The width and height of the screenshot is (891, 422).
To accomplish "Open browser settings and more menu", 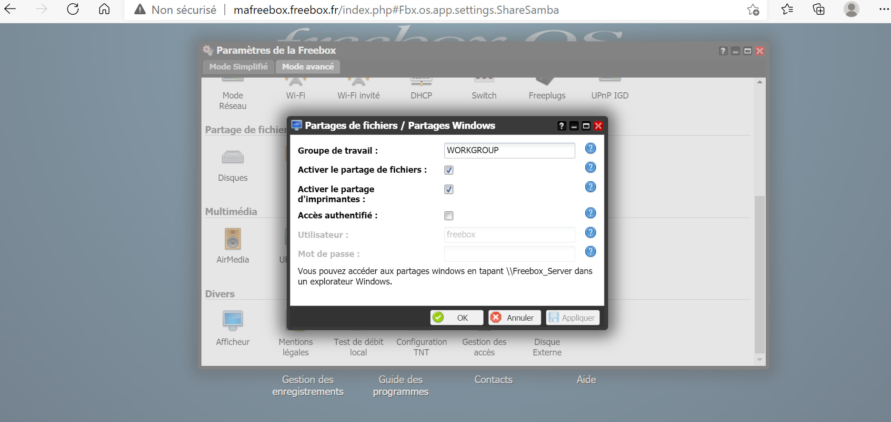I will pos(884,9).
